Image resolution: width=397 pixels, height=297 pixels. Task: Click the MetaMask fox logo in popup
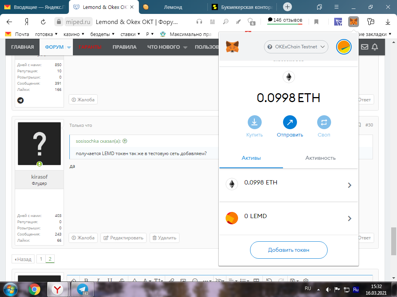(232, 47)
